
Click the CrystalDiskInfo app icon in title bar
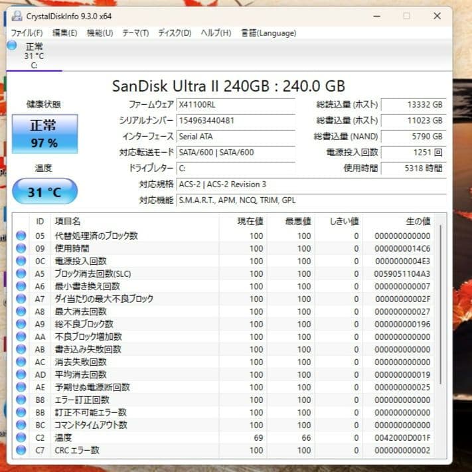tap(17, 16)
